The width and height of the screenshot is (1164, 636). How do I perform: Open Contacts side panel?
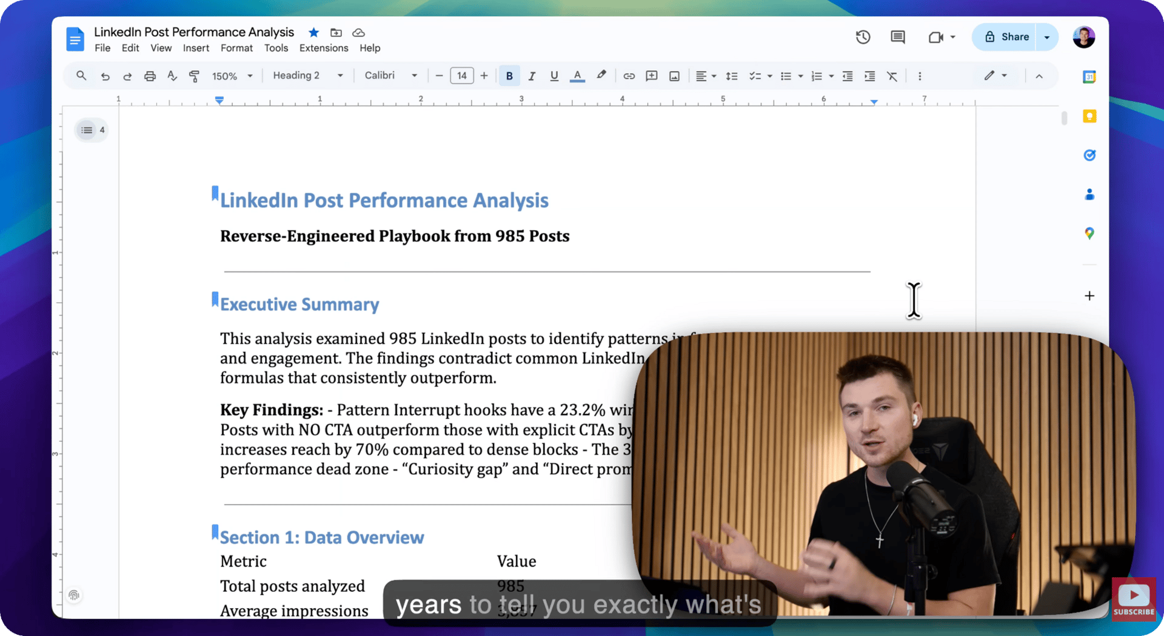click(1089, 194)
